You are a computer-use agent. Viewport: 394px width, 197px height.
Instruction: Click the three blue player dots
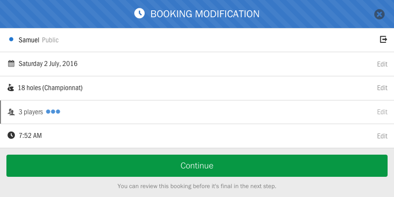[x=53, y=112]
